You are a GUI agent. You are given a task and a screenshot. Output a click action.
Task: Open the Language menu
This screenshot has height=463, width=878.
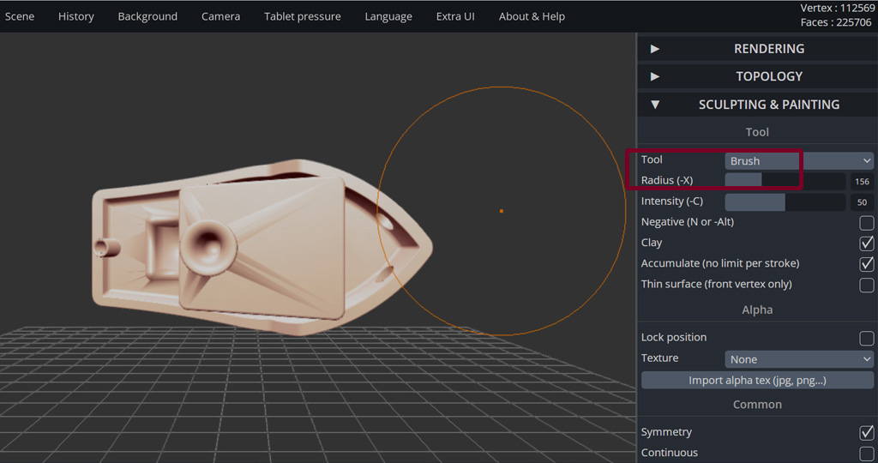pos(388,16)
